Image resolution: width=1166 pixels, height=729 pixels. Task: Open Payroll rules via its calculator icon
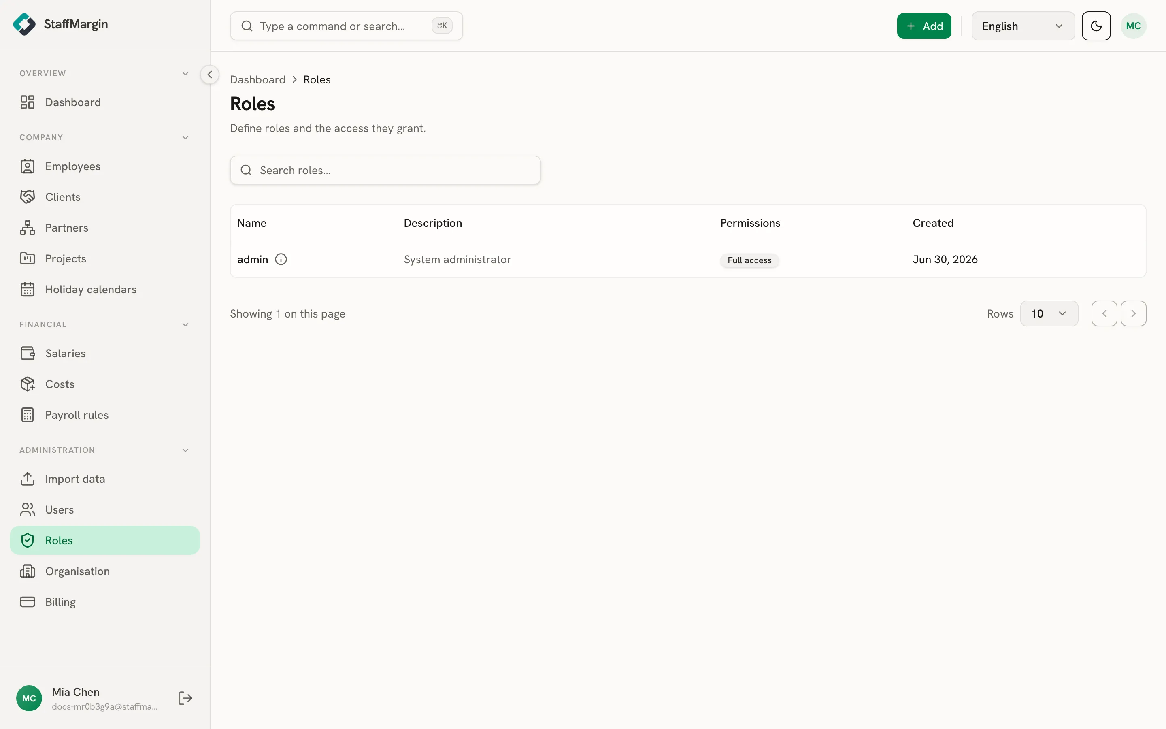pyautogui.click(x=28, y=415)
